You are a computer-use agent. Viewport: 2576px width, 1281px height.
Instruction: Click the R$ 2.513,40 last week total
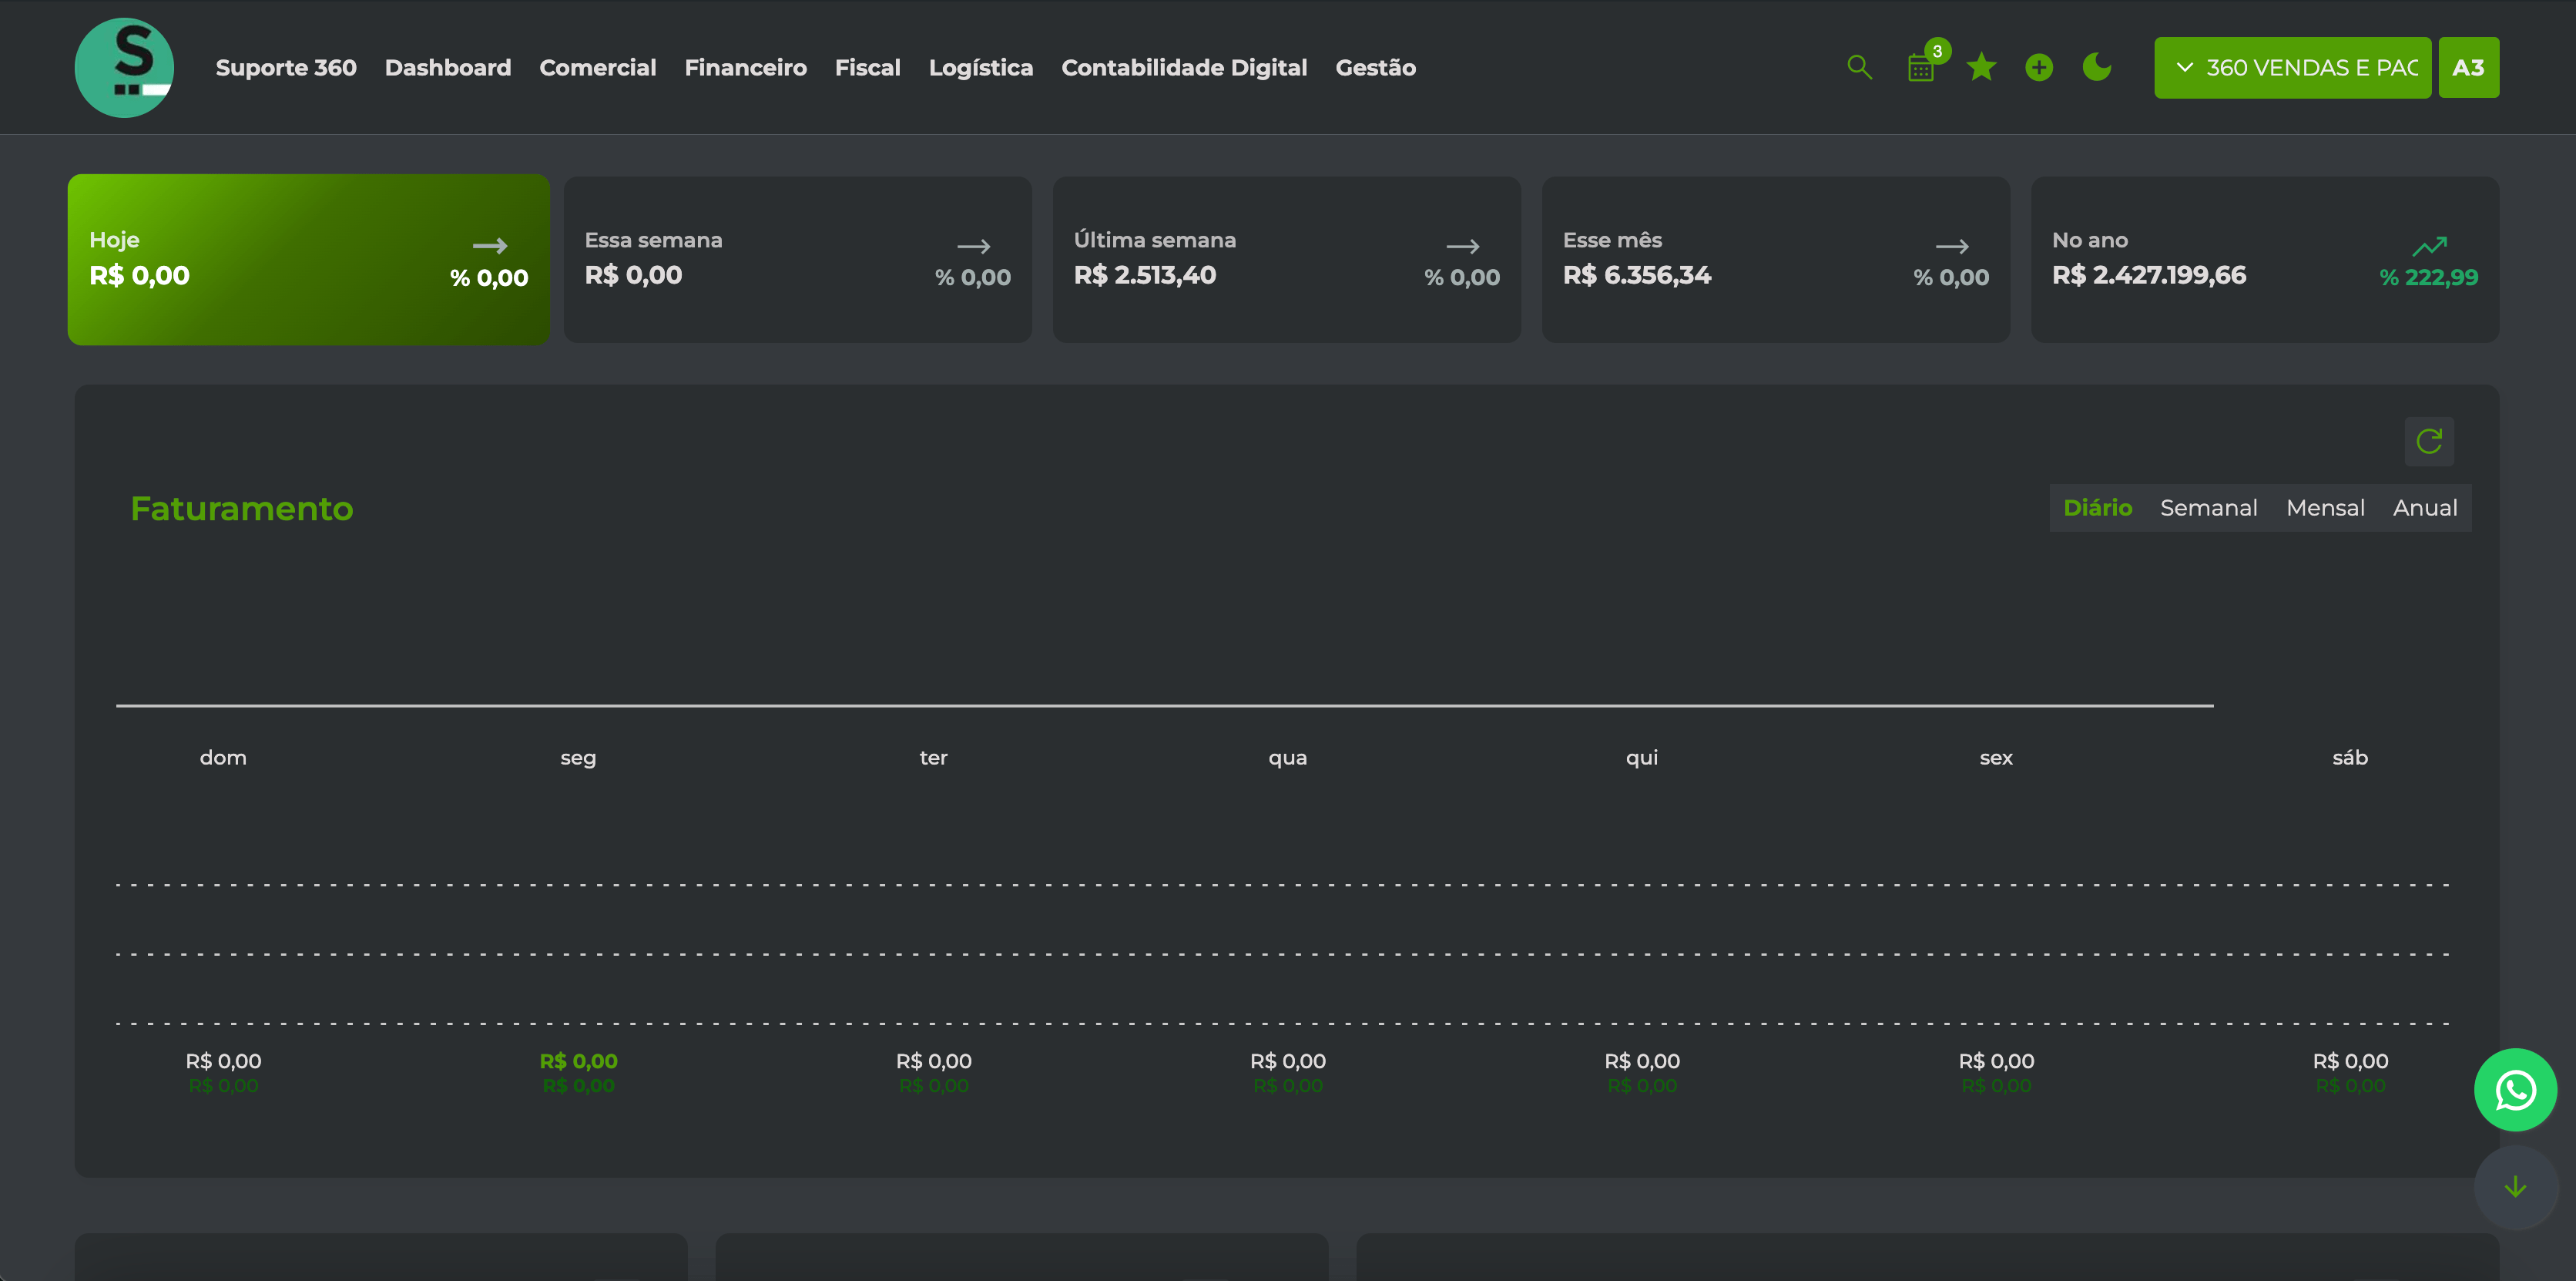pos(1145,274)
